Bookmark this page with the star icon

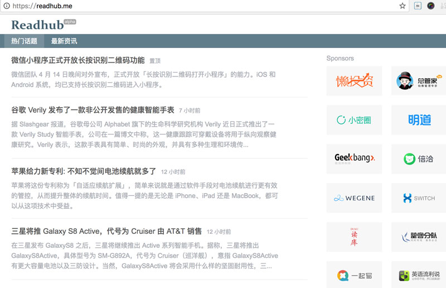[x=402, y=6]
